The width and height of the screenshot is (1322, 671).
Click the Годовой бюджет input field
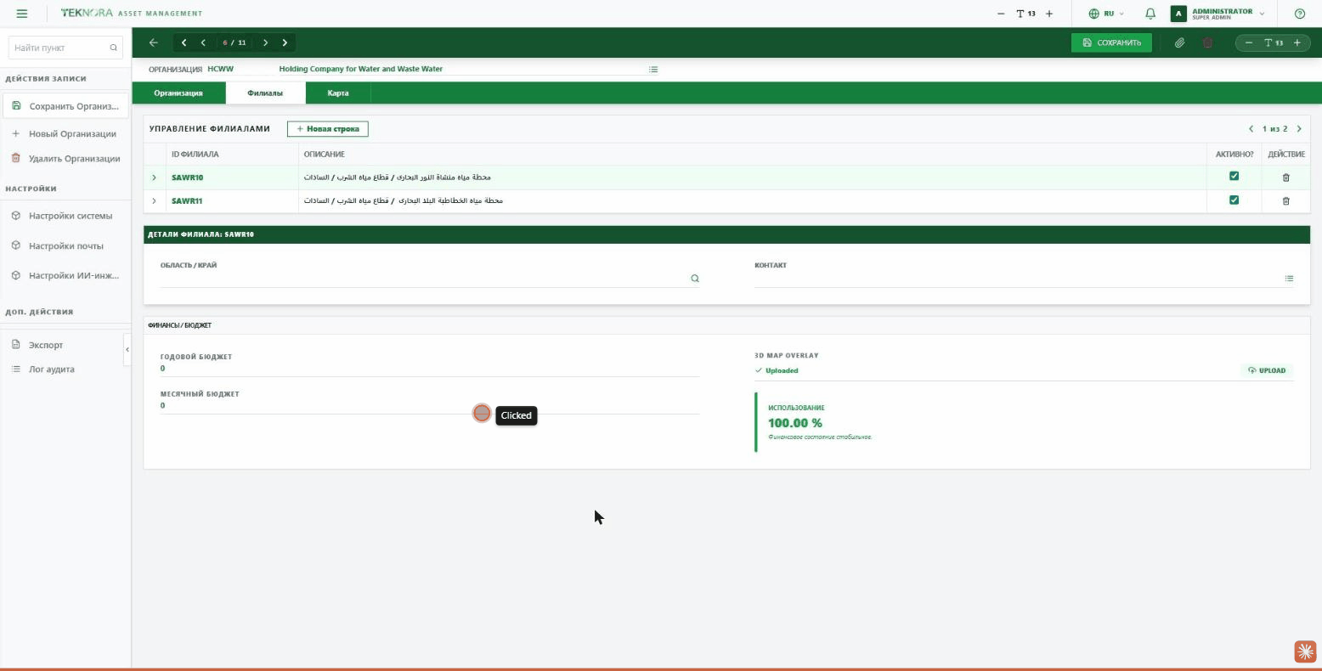430,369
